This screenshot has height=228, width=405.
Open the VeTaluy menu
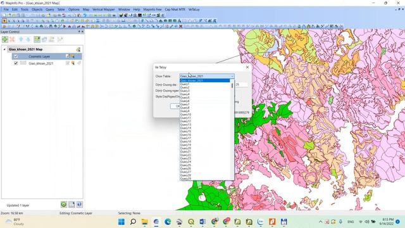[194, 9]
